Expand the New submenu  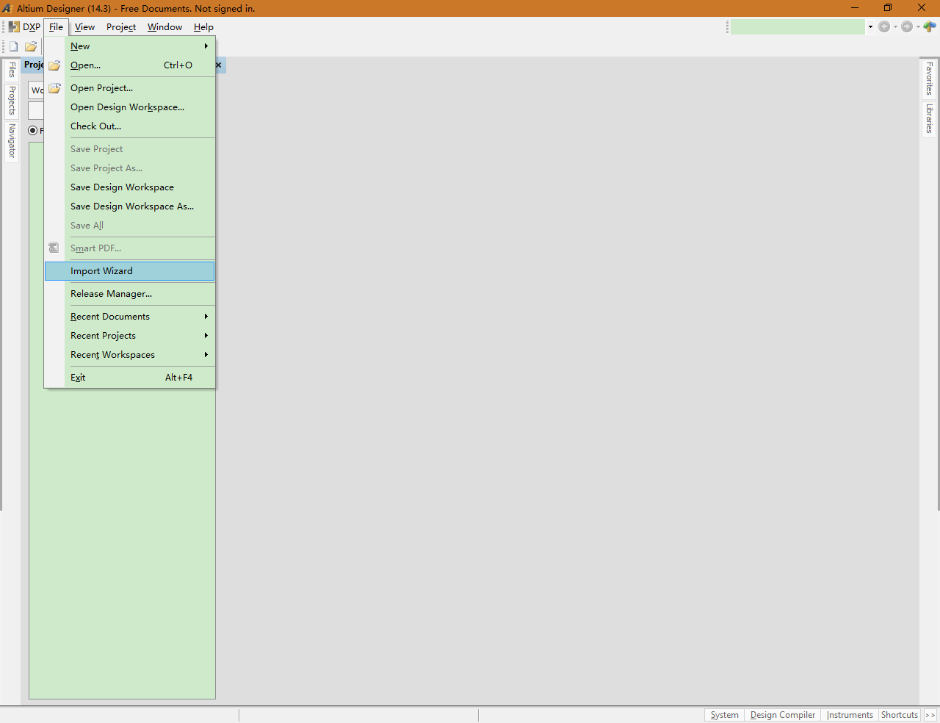[x=206, y=46]
